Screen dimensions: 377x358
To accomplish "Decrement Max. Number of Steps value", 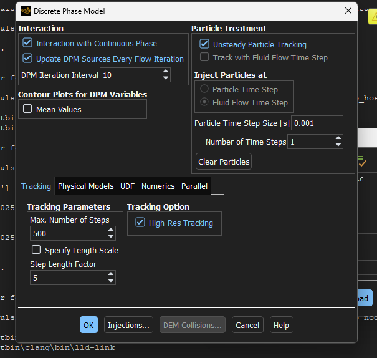I will pos(111,237).
